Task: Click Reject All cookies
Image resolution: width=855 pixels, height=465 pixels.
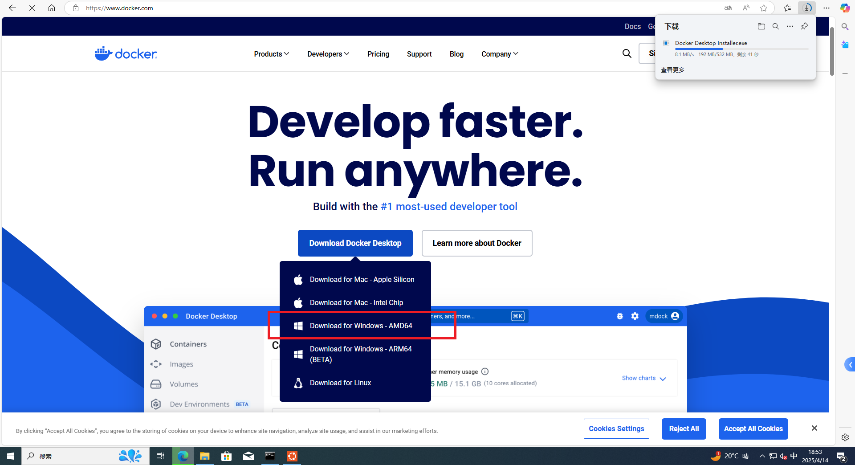Action: (x=684, y=428)
